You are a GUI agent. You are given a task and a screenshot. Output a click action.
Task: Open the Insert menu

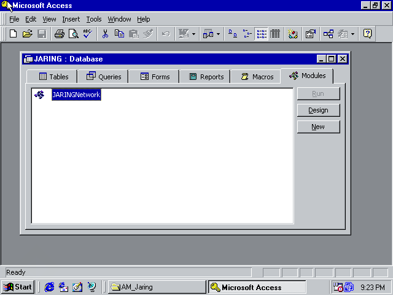(x=71, y=19)
